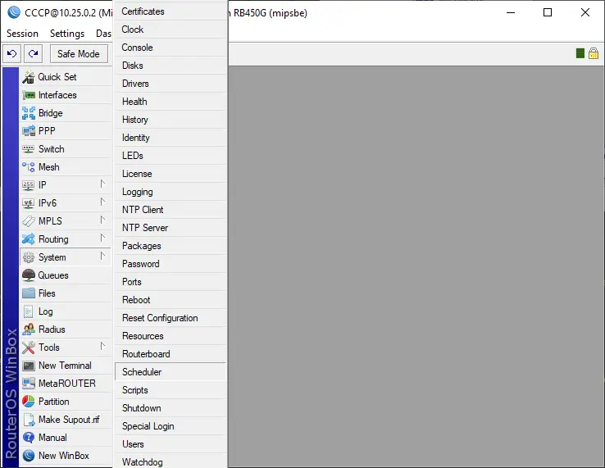Click the PPP computers icon
This screenshot has width=605, height=468.
click(29, 131)
